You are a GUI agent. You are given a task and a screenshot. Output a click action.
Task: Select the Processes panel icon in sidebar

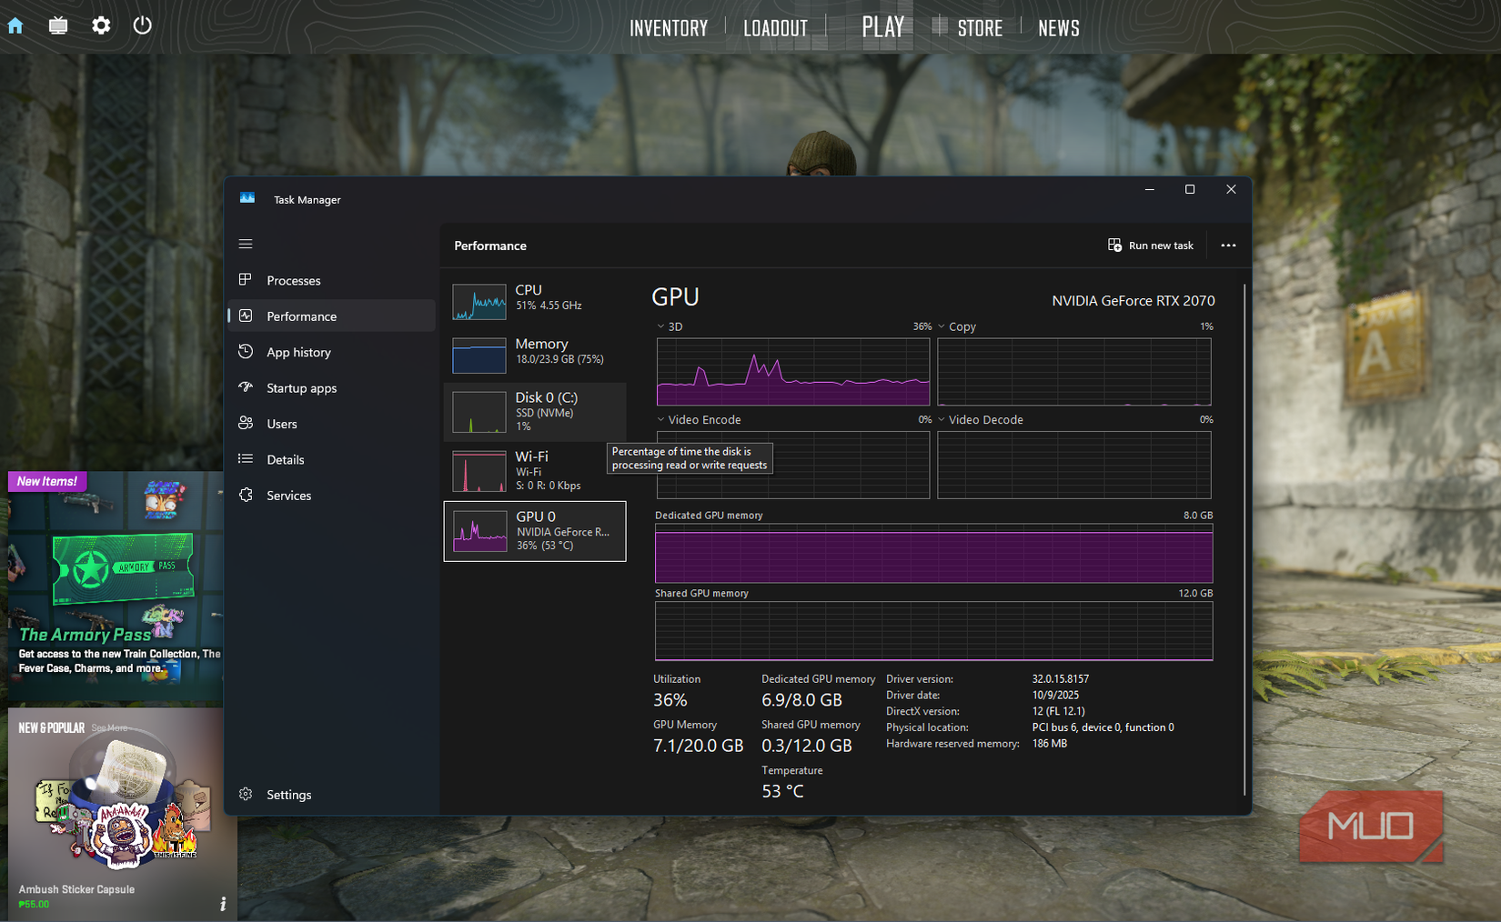246,280
